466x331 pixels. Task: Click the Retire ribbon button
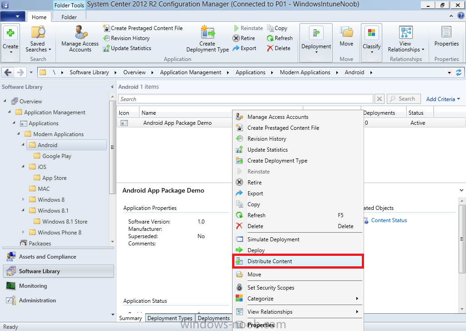tap(244, 38)
